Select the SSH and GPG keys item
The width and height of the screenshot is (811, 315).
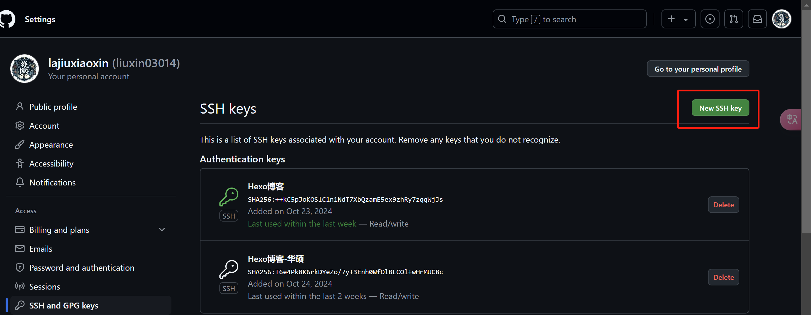coord(91,305)
